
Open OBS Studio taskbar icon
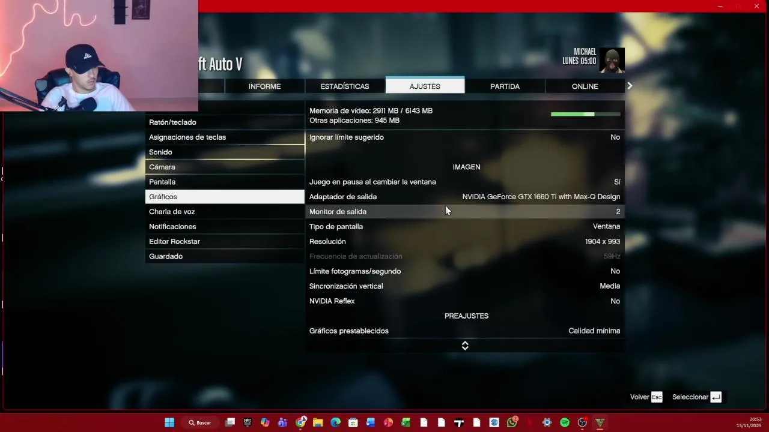582,422
